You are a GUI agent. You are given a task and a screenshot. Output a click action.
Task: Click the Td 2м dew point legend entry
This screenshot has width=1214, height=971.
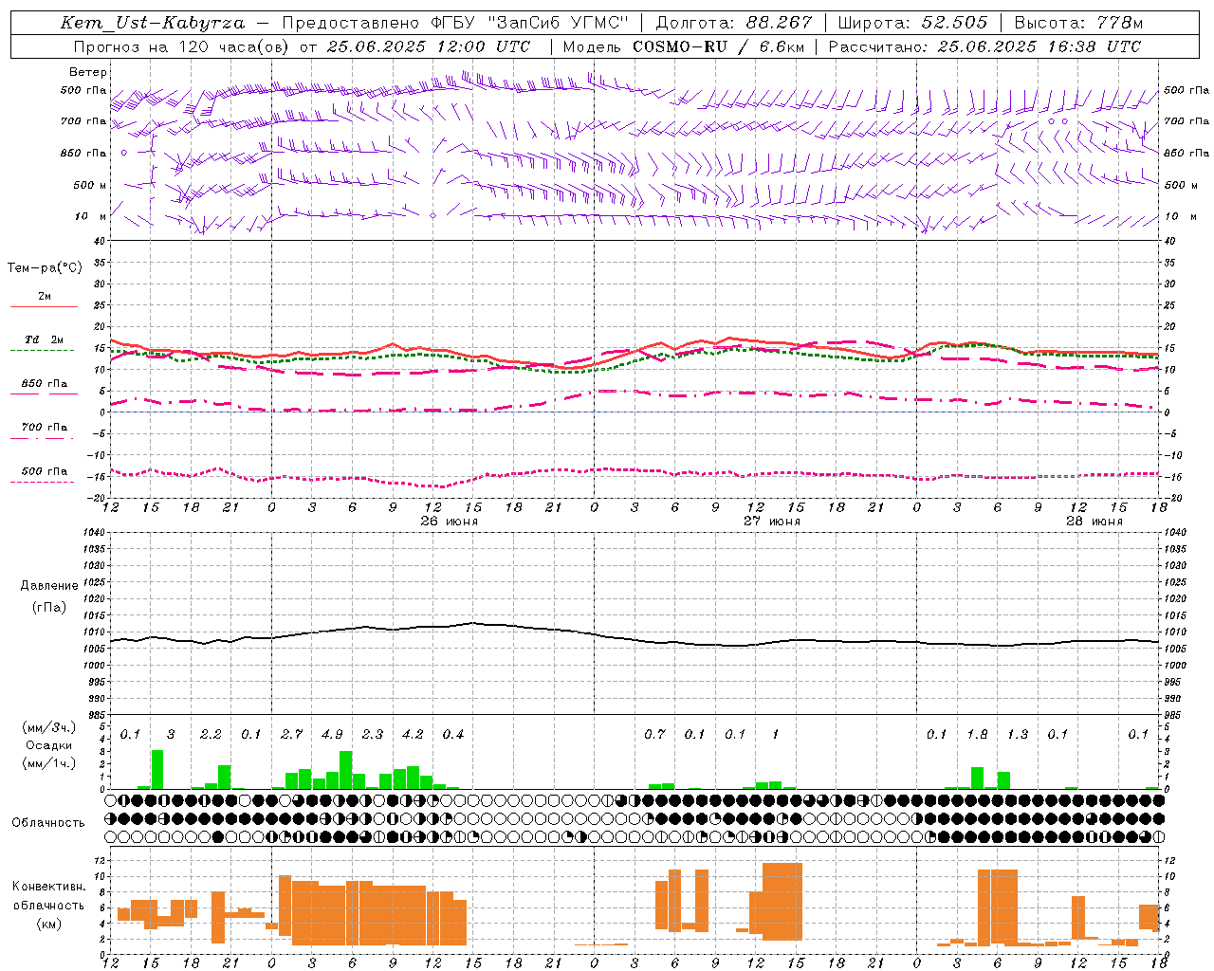pos(45,343)
